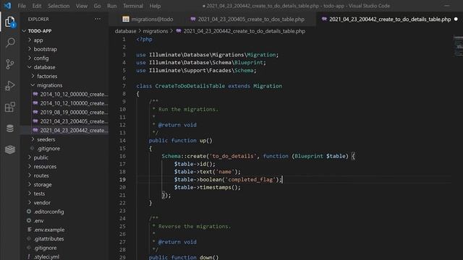This screenshot has height=260, width=463.
Task: Open the Go menu
Action: point(97,6)
